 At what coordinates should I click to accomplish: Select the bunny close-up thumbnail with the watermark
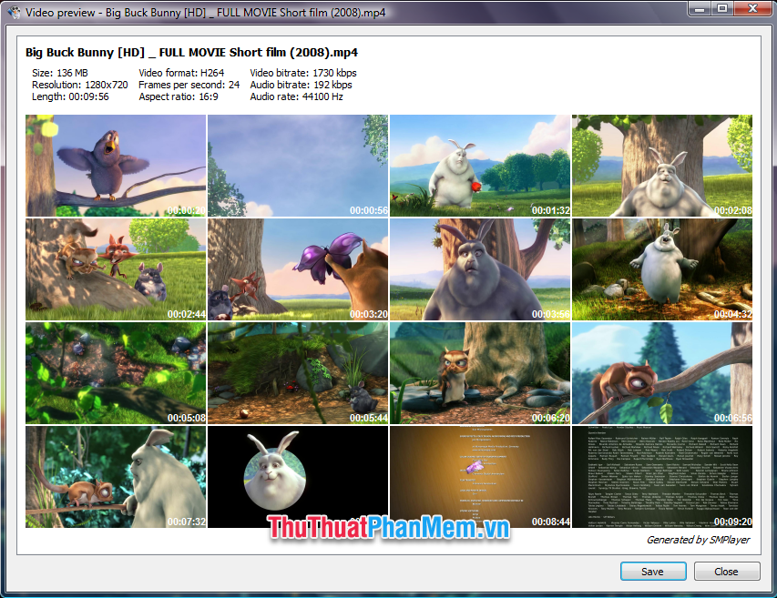pos(298,476)
